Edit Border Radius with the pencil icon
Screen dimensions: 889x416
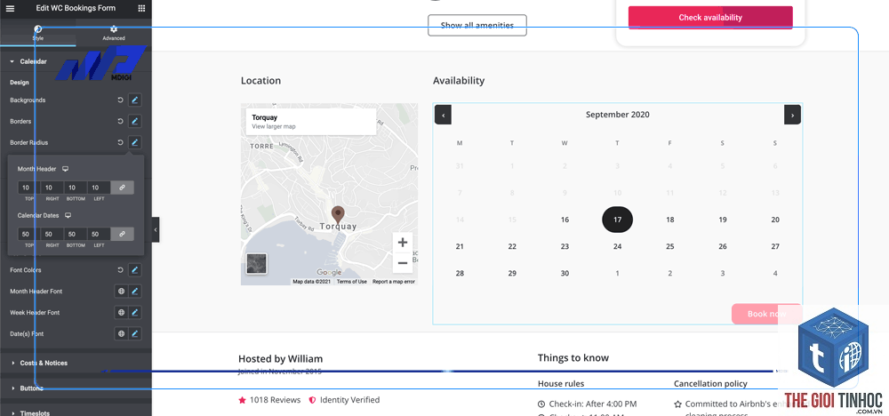(135, 143)
